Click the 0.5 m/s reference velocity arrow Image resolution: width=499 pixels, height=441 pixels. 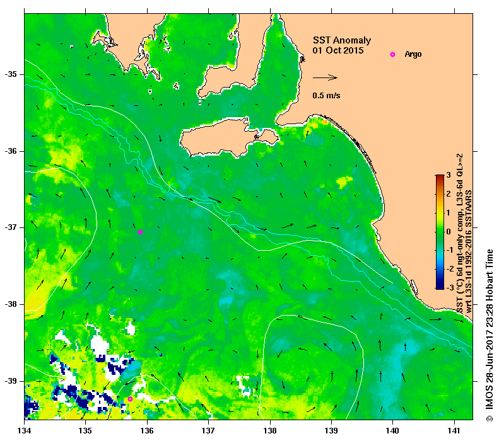[325, 77]
